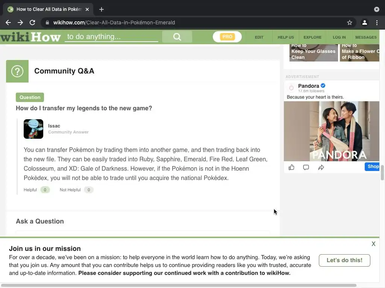Click 'Let's do this!' button
Image resolution: width=385 pixels, height=288 pixels.
click(344, 260)
